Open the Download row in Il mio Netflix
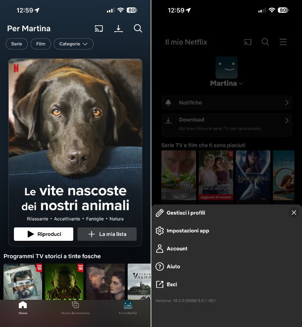The image size is (302, 327). tap(227, 125)
